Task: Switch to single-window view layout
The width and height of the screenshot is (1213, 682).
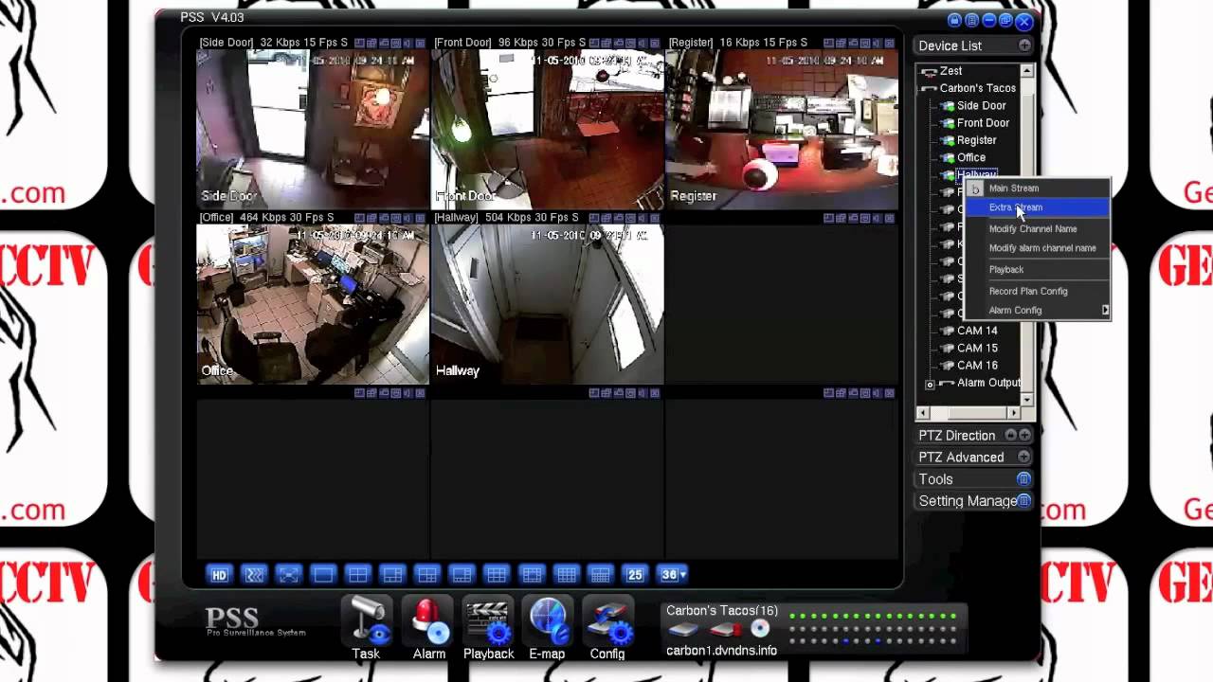Action: (x=323, y=575)
